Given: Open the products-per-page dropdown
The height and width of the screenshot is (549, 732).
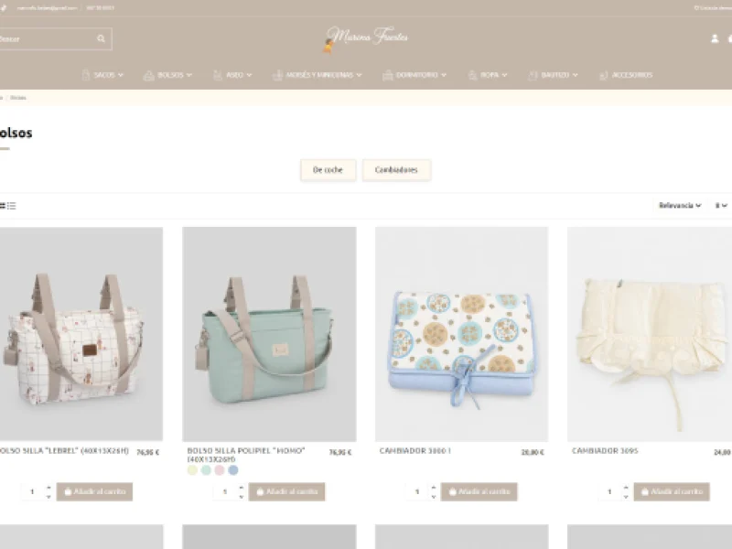Looking at the screenshot, I should tap(721, 205).
